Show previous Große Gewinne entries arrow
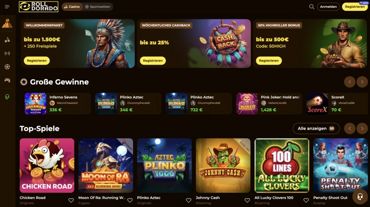370x207 pixels. 350,82
